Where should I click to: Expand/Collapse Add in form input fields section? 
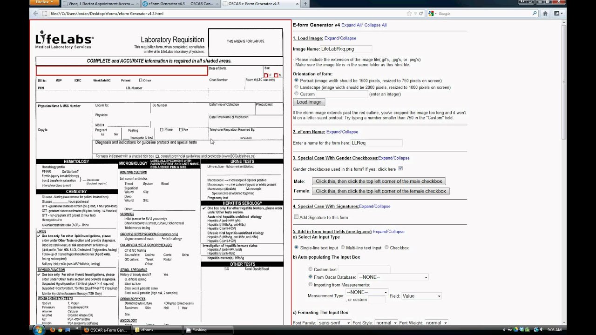point(388,232)
